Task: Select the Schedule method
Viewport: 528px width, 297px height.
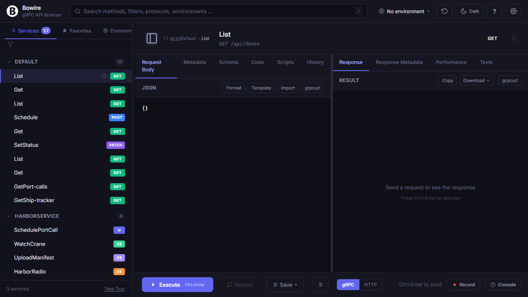Action: [66, 118]
